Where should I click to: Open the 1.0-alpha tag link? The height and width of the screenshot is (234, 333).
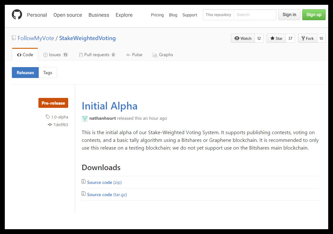coord(60,117)
